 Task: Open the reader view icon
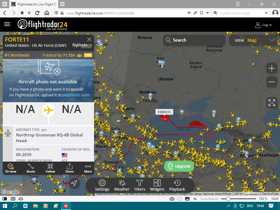pos(189,13)
